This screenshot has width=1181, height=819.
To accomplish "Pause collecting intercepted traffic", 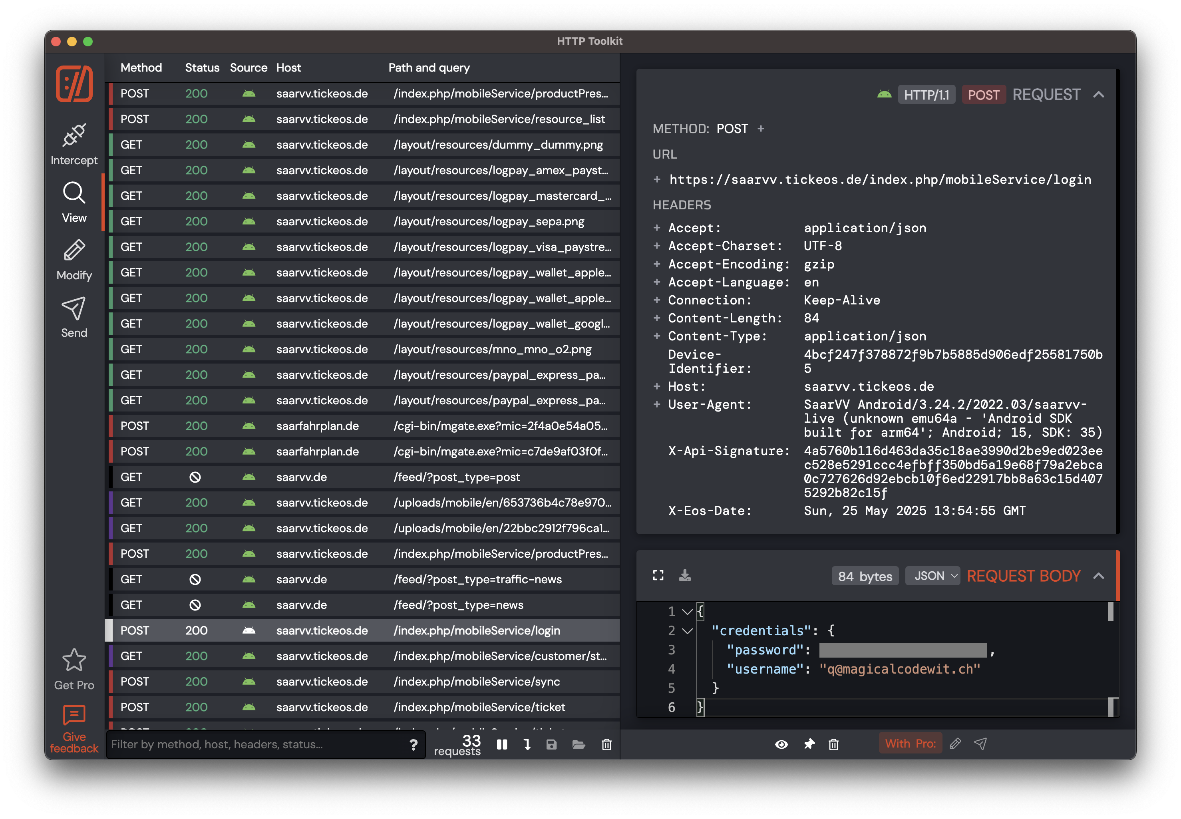I will click(x=502, y=744).
